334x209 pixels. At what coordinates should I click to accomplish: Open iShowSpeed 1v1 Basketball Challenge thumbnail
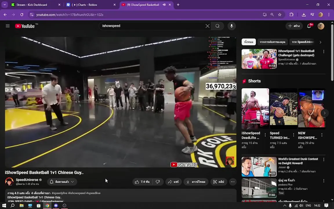(259, 59)
